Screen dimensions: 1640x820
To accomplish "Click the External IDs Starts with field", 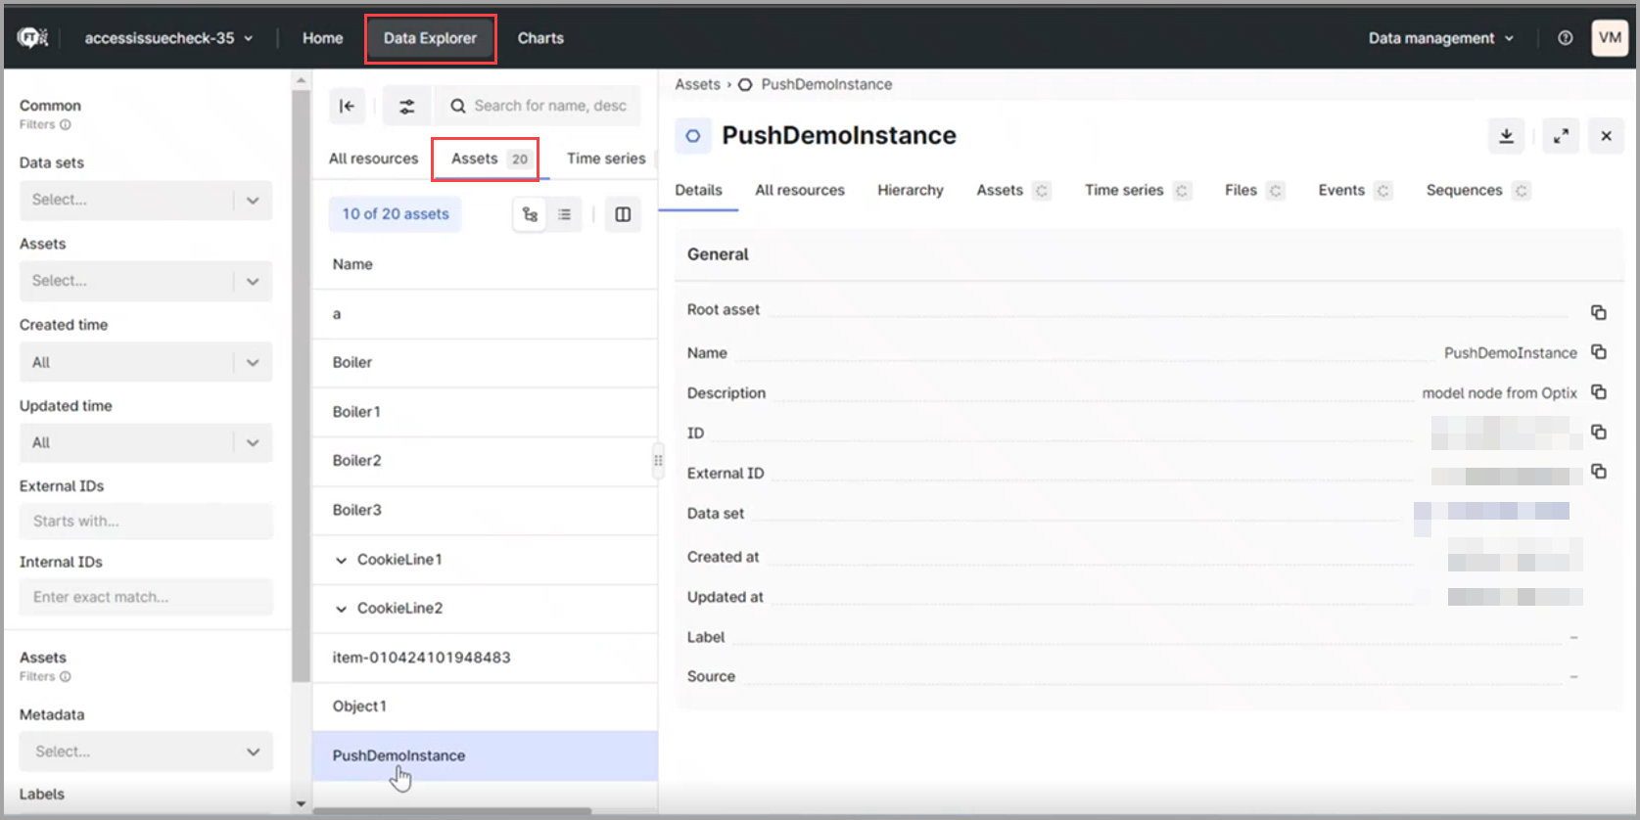I will pos(146,522).
